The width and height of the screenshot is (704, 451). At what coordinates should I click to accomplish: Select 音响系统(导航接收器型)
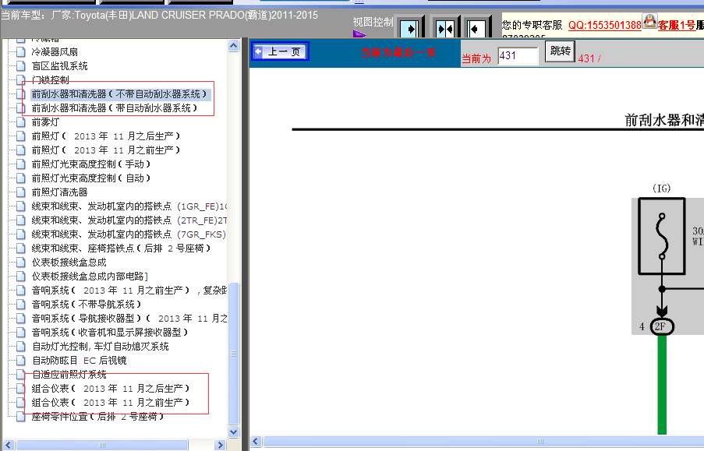coord(129,319)
